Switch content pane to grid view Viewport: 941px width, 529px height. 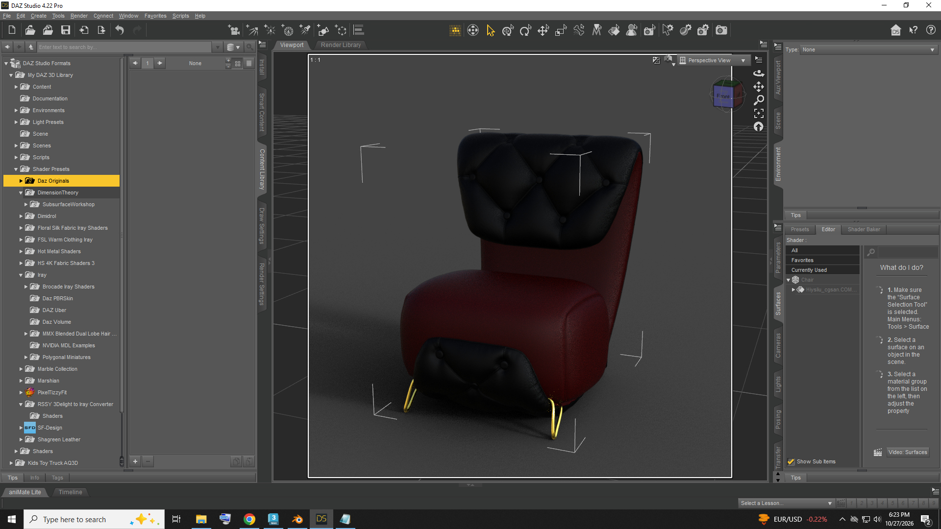238,63
